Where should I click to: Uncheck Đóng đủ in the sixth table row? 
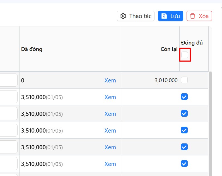point(184,163)
